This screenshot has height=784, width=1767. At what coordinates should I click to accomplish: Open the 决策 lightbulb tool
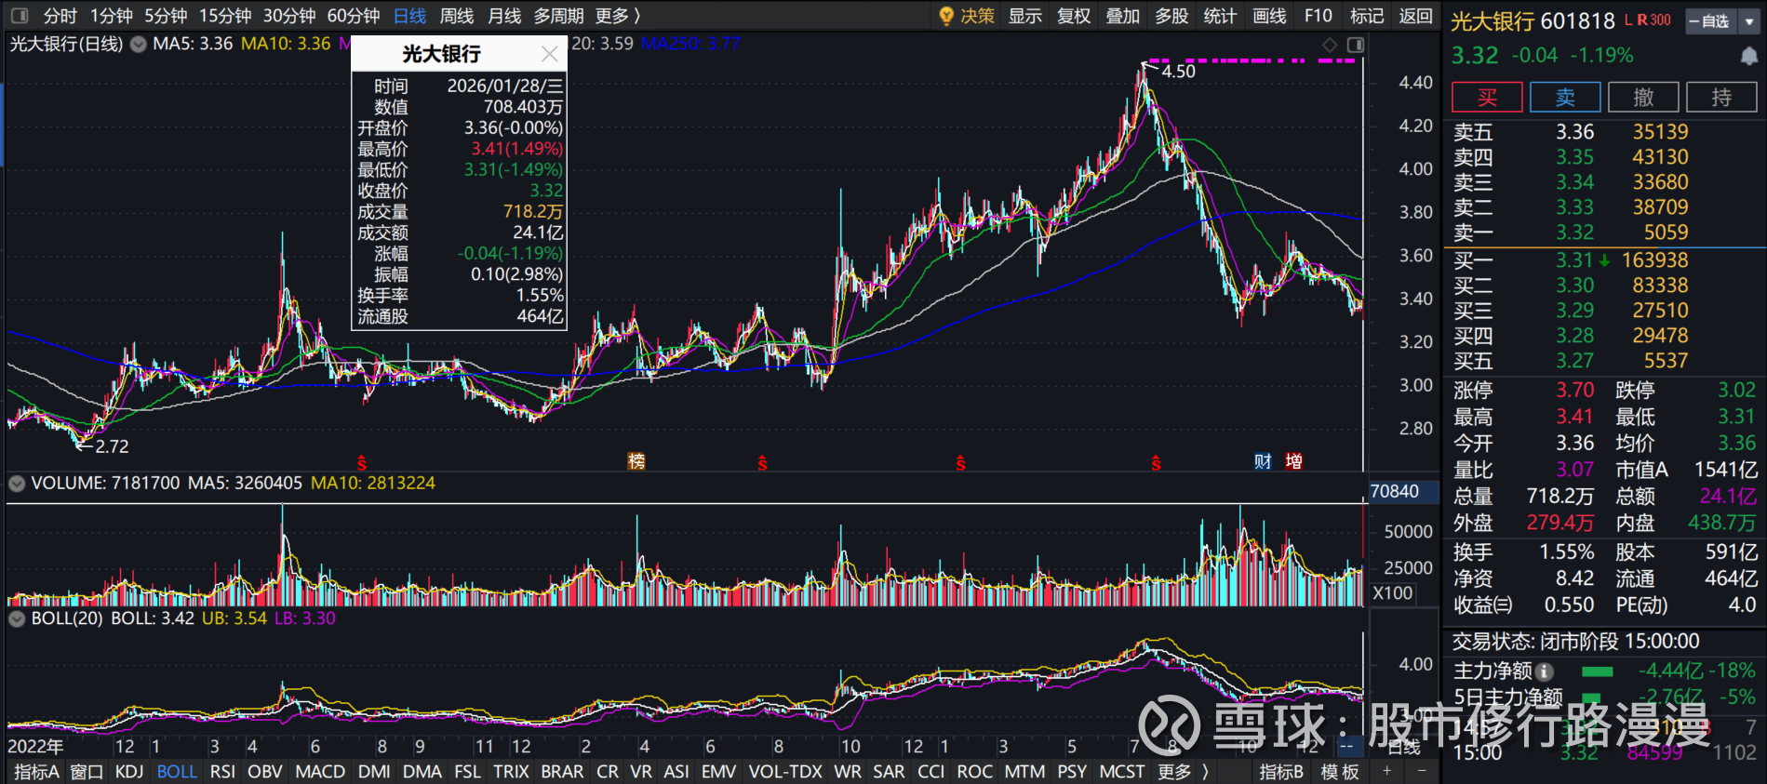coord(967,16)
